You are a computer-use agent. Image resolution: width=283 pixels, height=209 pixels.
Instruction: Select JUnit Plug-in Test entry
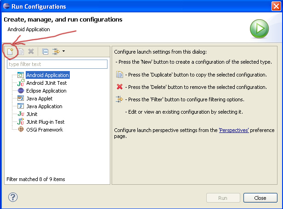pos(45,122)
